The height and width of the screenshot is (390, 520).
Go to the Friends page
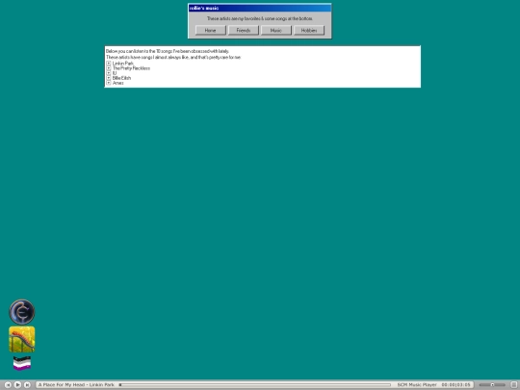coord(243,30)
